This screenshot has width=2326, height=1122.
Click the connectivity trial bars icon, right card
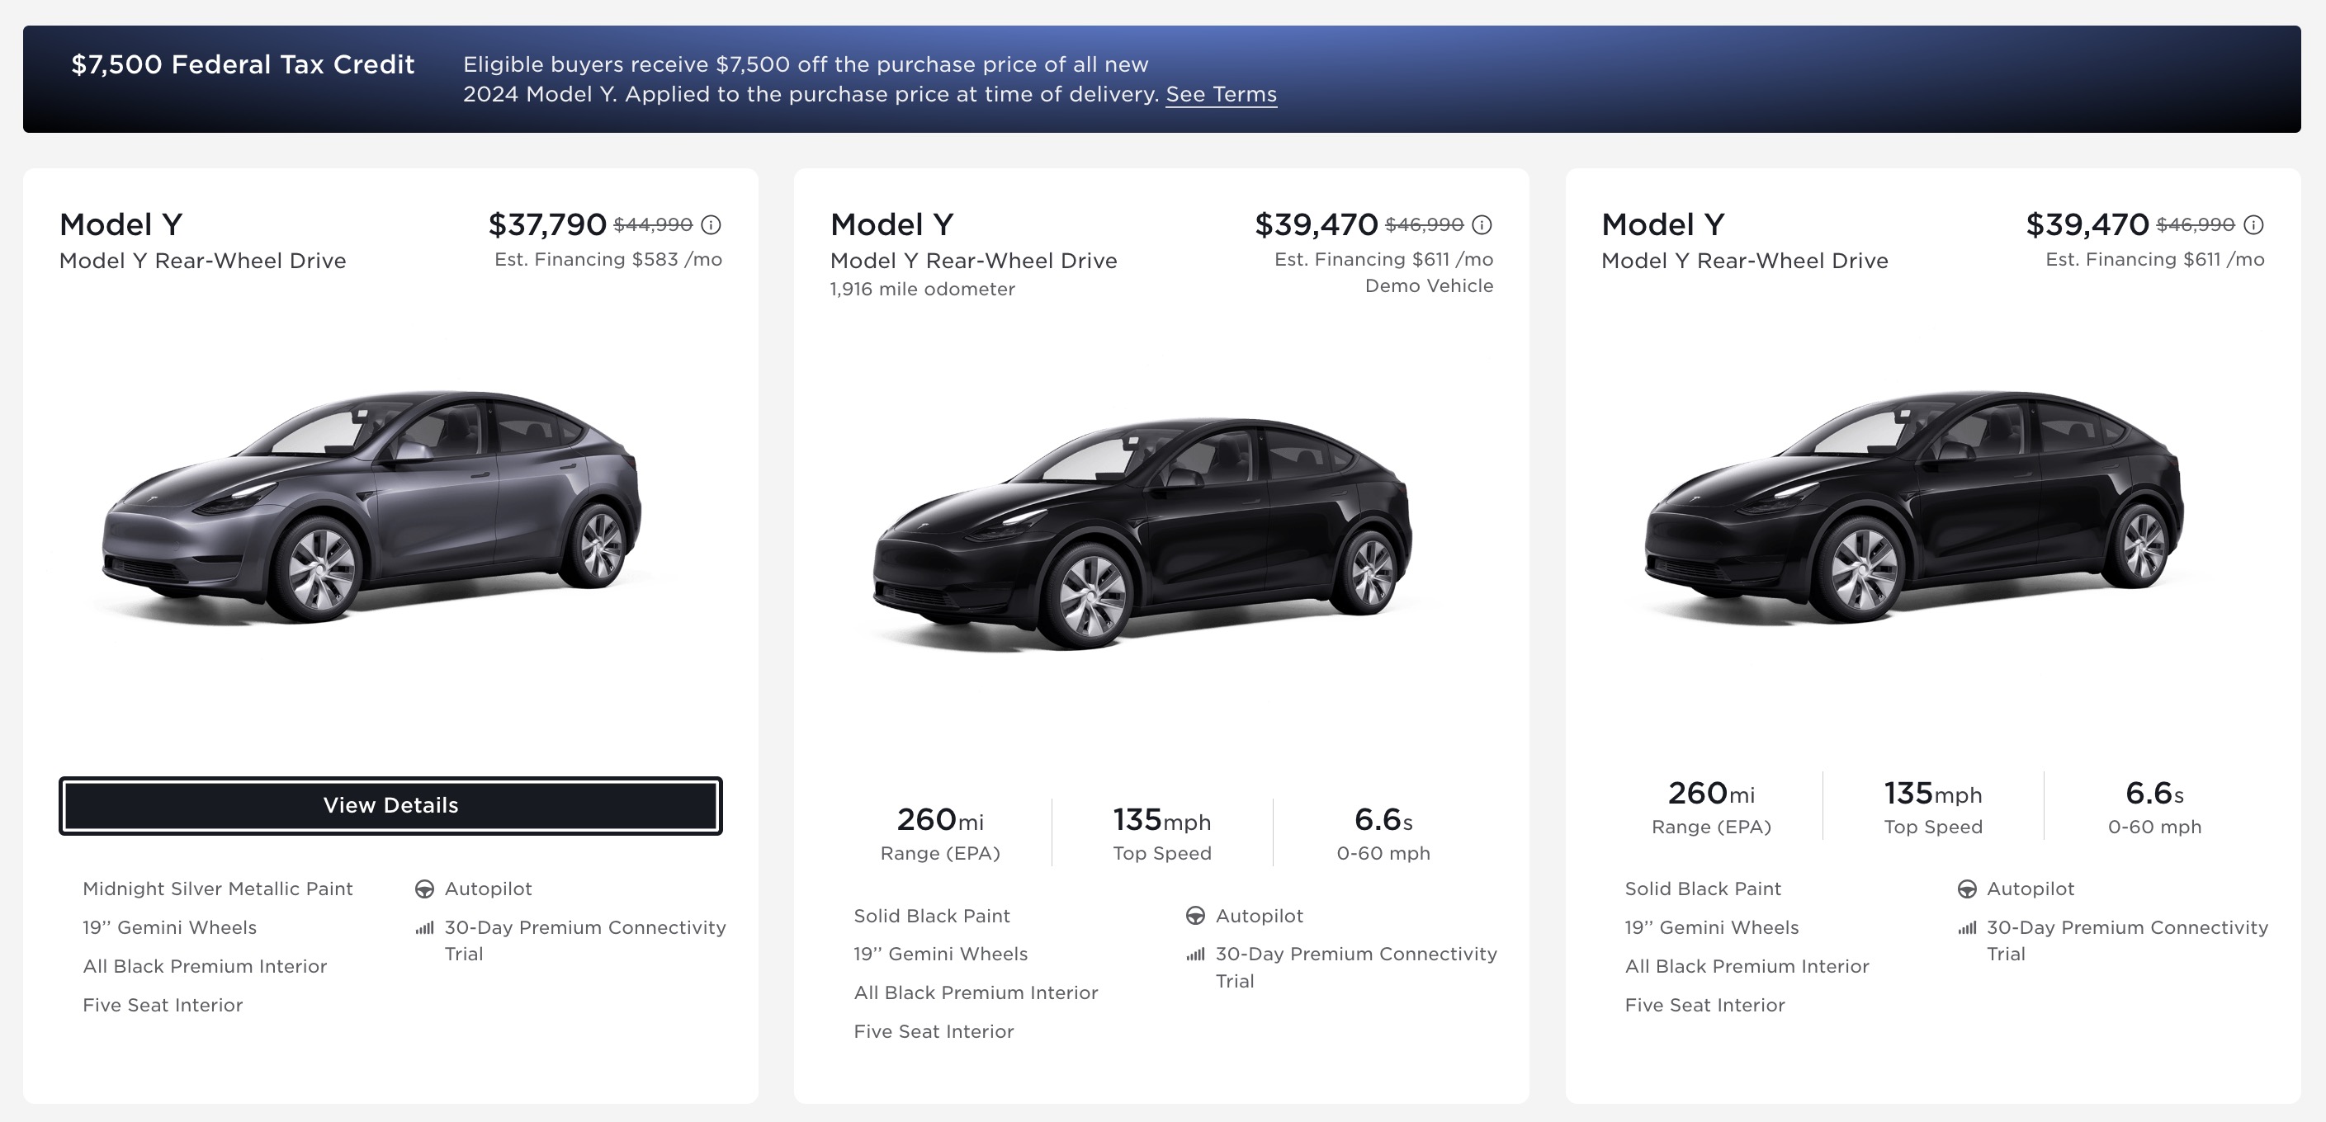click(1968, 927)
